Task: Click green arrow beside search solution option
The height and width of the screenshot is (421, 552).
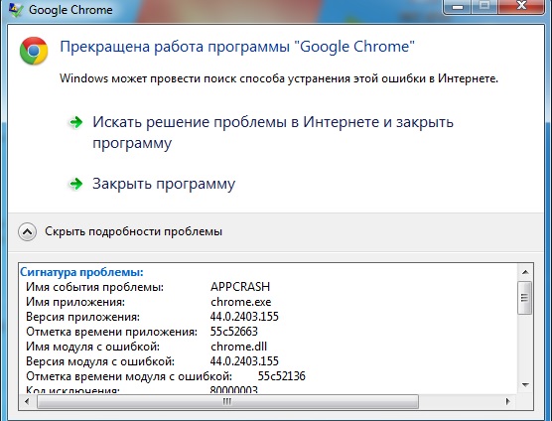Action: coord(75,122)
